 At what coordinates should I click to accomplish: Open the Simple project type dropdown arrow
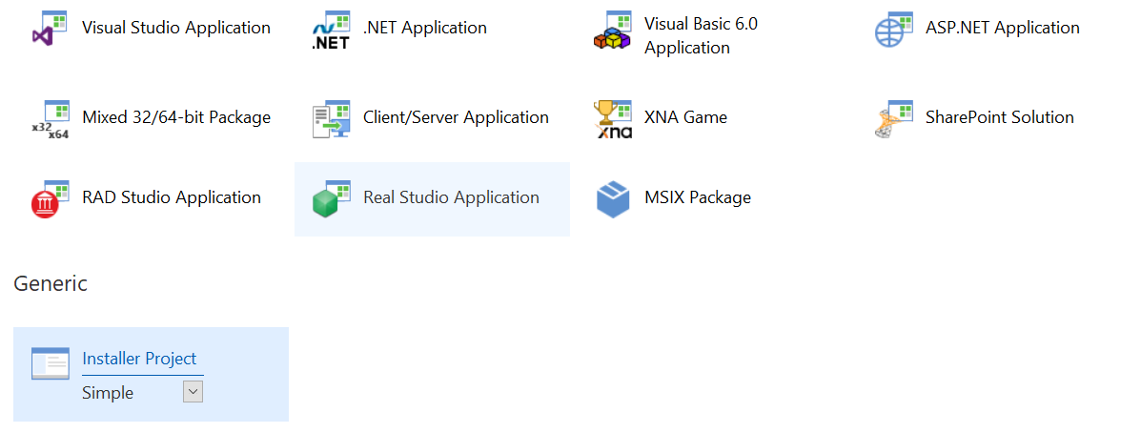tap(193, 392)
